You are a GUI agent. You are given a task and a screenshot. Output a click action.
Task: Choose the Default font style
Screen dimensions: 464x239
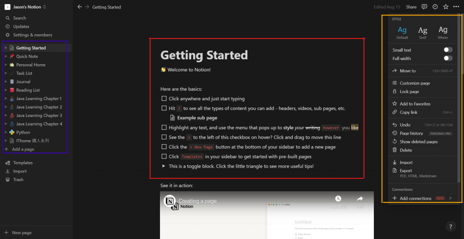(402, 33)
